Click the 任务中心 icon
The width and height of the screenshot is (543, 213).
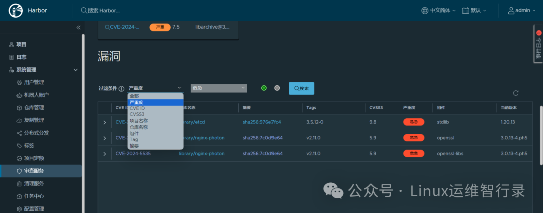tap(19, 196)
